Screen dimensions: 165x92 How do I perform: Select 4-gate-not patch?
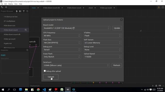pyautogui.click(x=8, y=43)
